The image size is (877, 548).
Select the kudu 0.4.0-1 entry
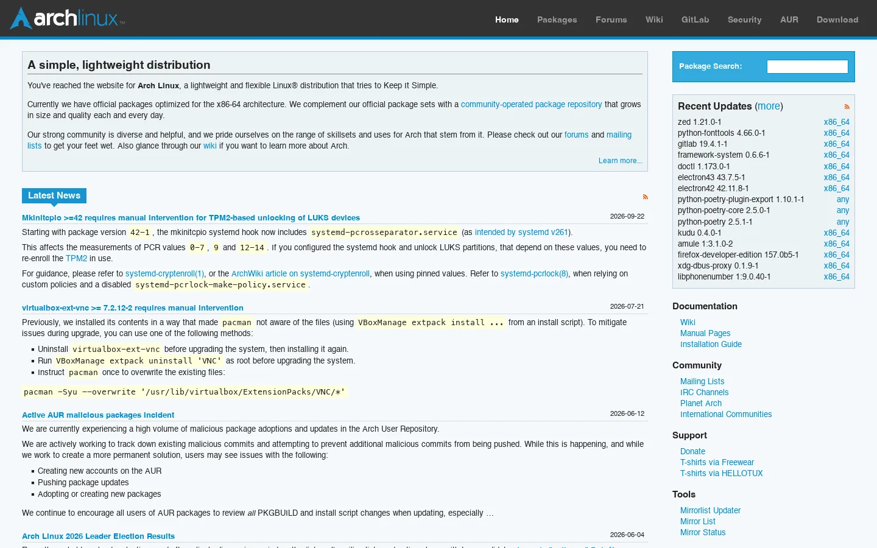tap(699, 233)
